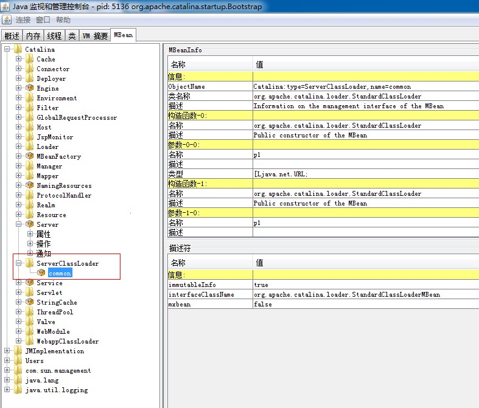Screen dimensions: 479x408
Task: Expand the Cache folder node
Action: [19, 58]
